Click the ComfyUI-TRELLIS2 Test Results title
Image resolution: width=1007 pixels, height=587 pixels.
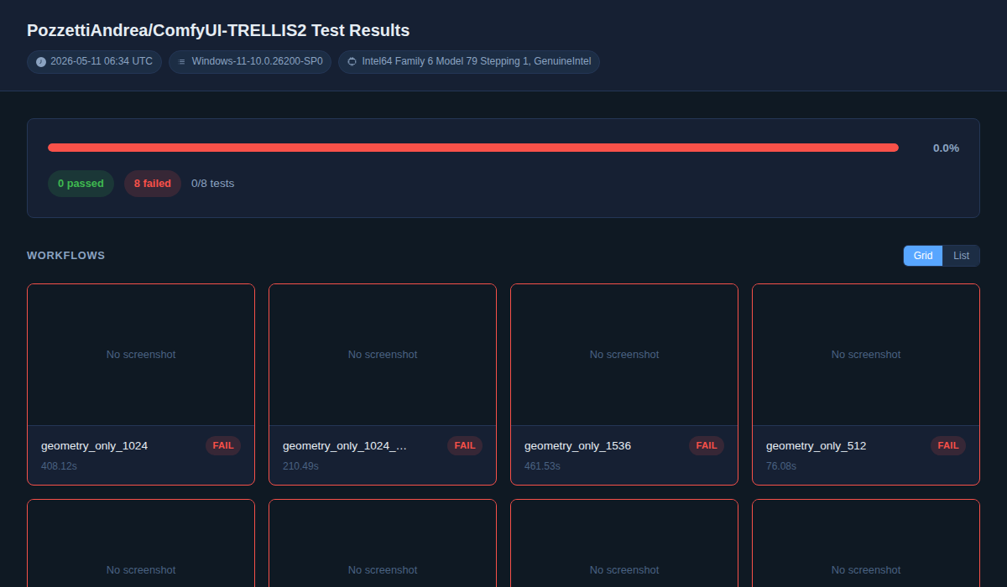click(x=218, y=31)
